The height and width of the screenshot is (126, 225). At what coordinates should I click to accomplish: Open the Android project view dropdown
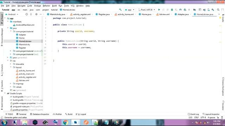click(12, 14)
